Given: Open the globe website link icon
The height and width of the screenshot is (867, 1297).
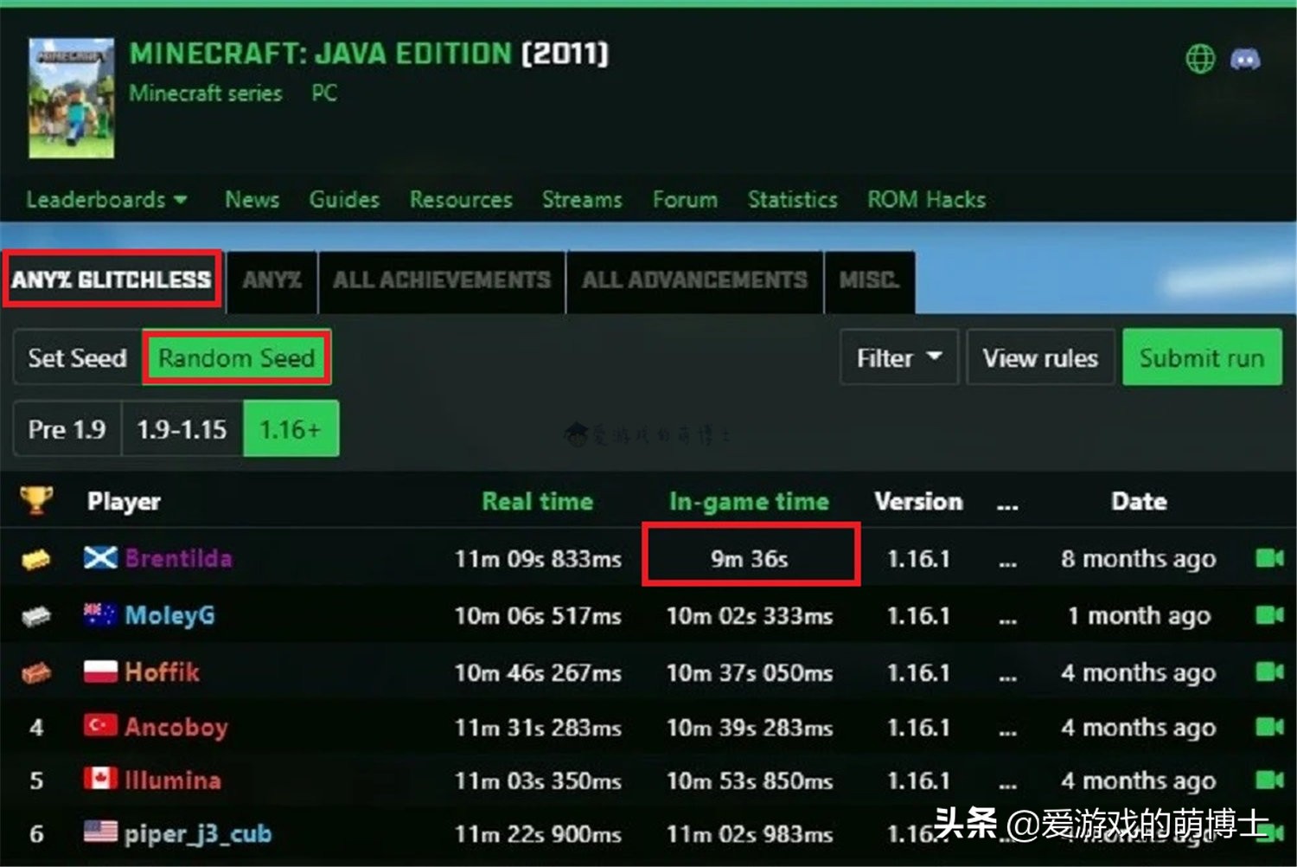Looking at the screenshot, I should (x=1199, y=59).
